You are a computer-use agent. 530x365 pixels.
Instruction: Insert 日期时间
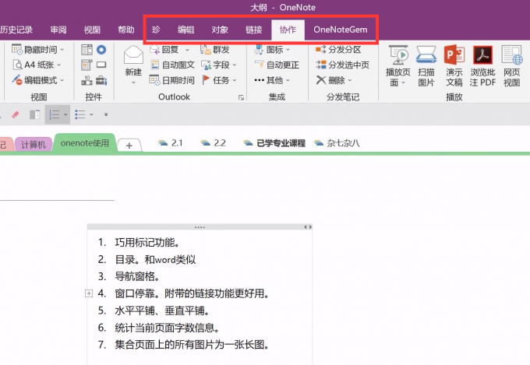172,80
